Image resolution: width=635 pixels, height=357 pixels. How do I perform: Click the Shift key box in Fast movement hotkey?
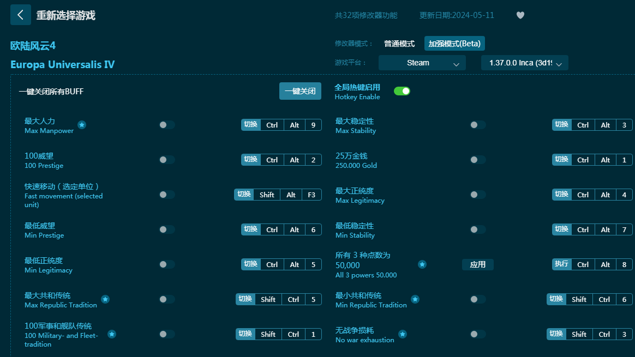(267, 195)
